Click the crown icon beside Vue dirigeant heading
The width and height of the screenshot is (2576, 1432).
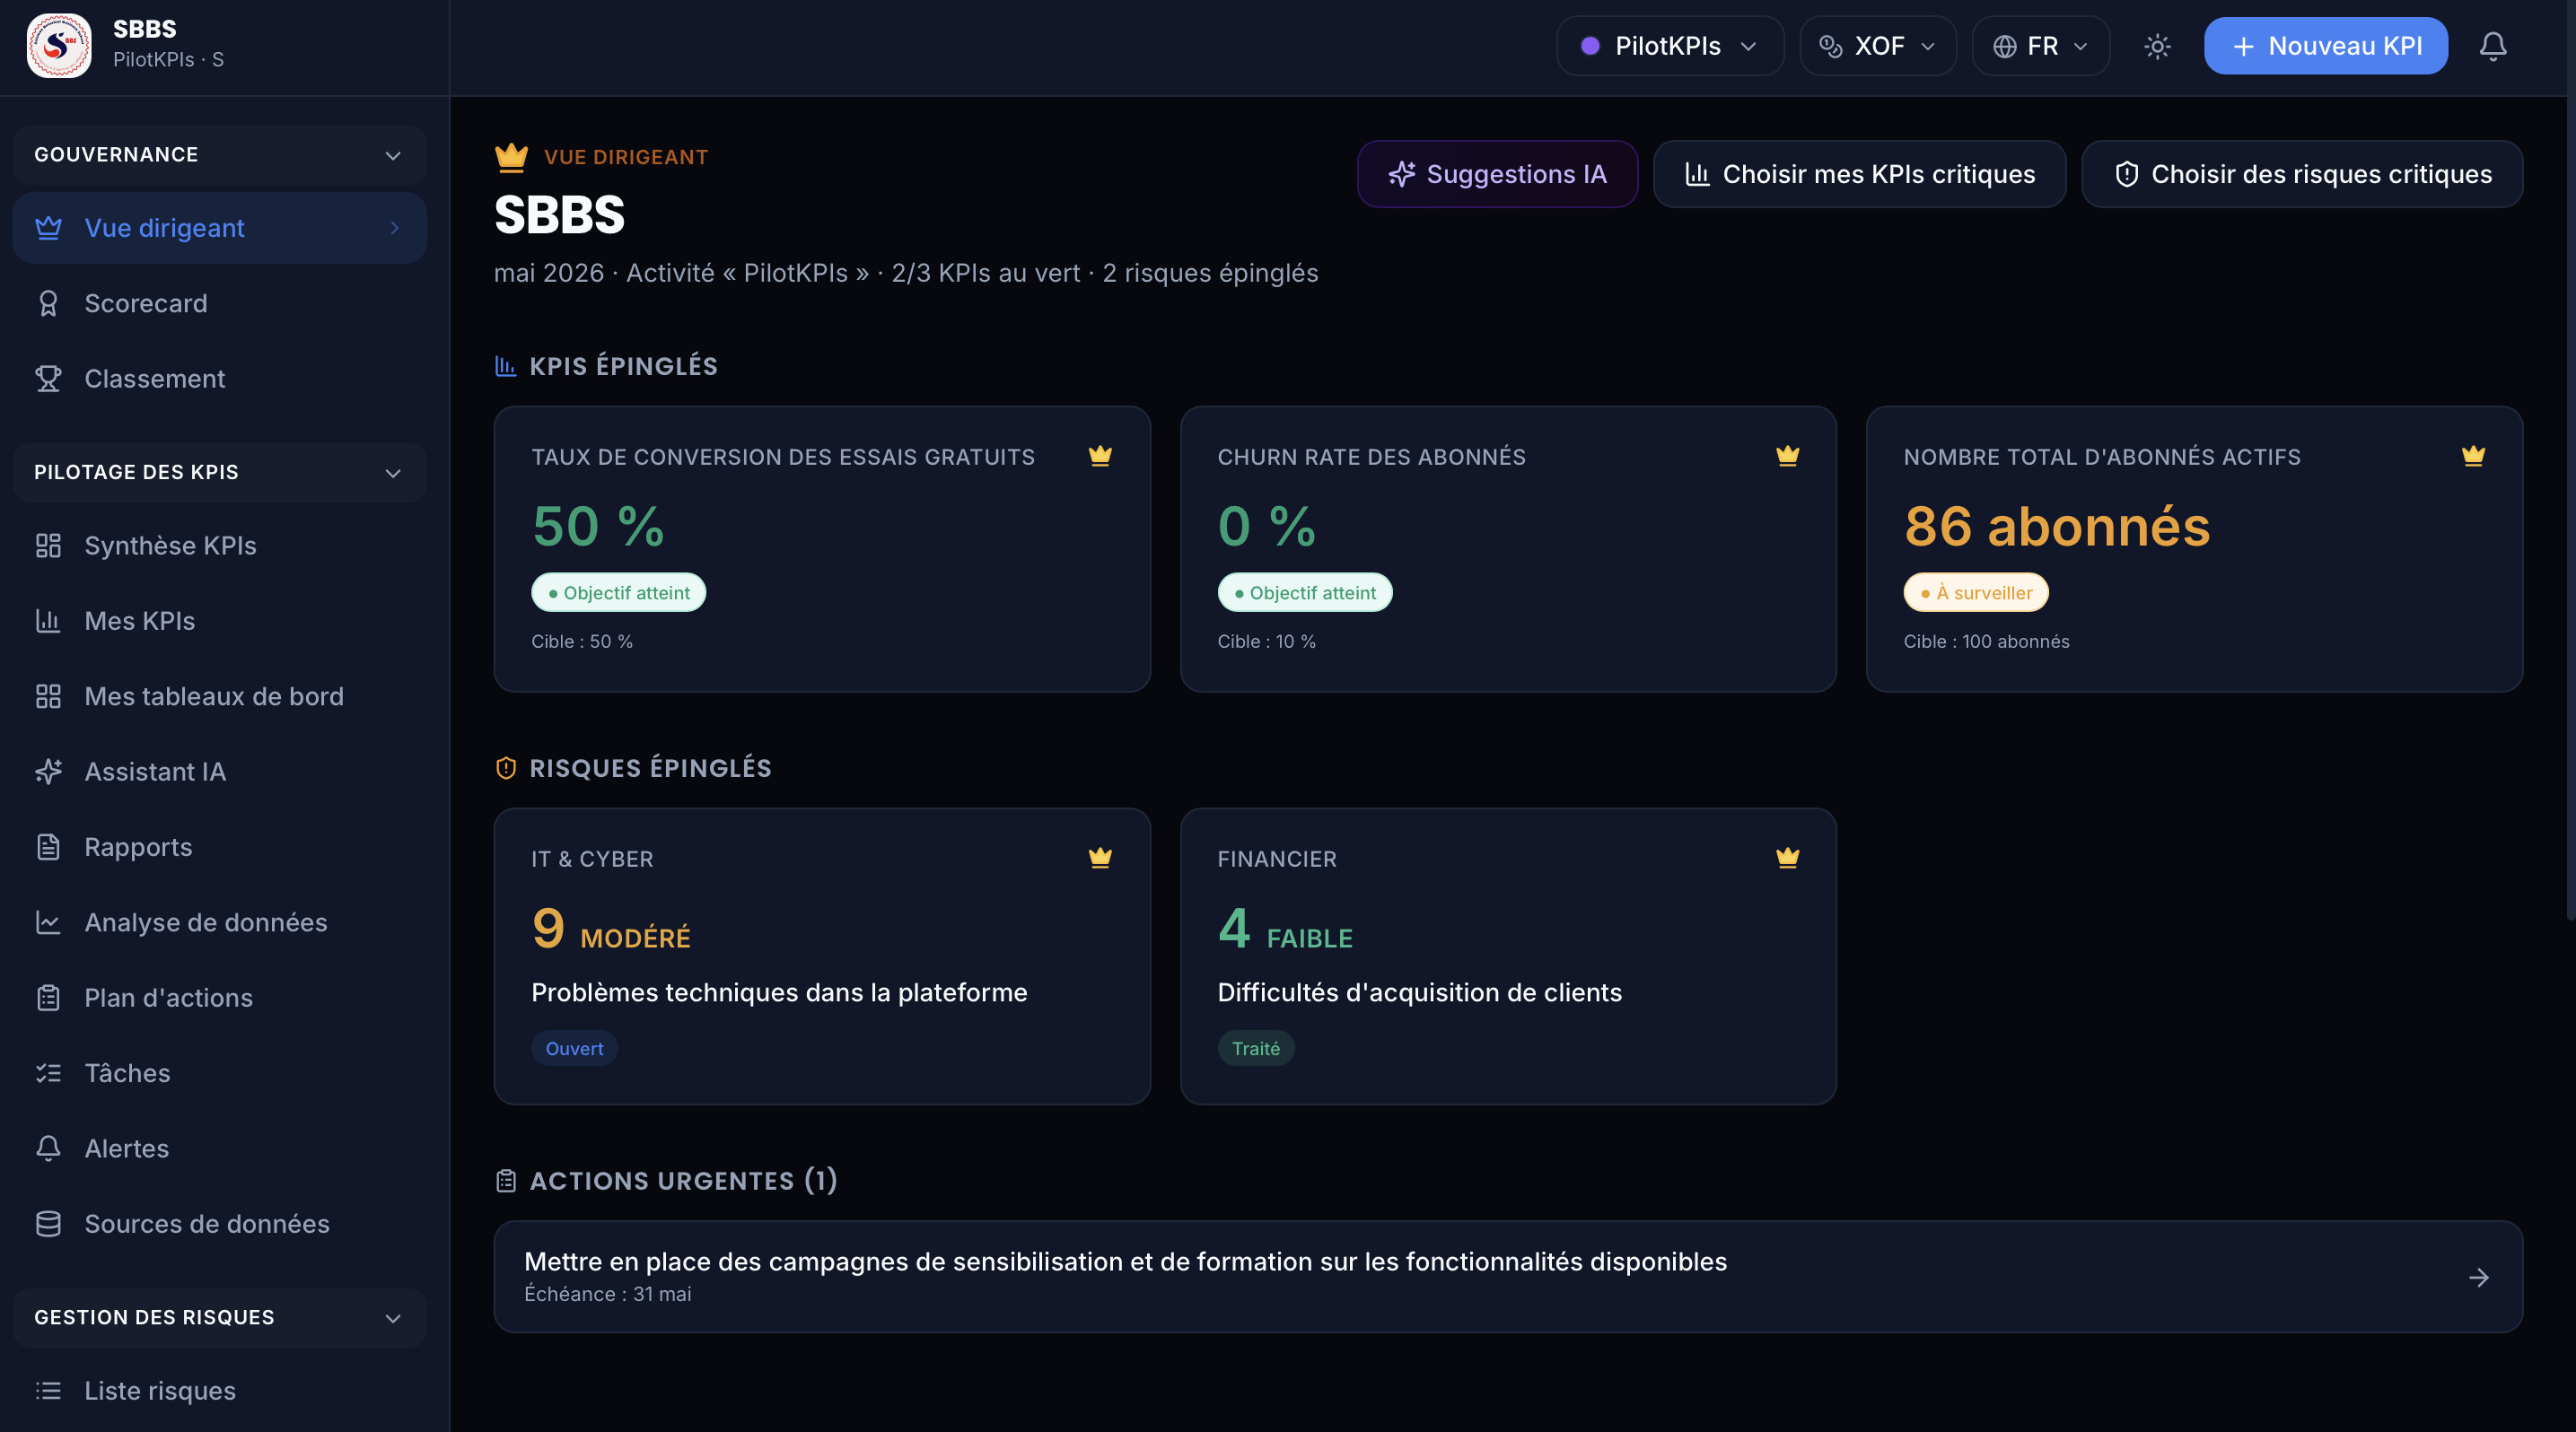511,157
